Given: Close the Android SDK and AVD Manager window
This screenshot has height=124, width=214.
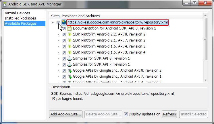Looking at the screenshot, I should pos(205,3).
